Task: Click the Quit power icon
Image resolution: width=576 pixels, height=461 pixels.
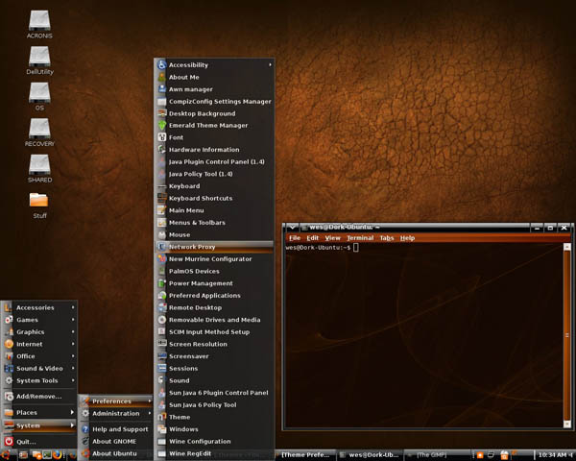Action: point(9,442)
